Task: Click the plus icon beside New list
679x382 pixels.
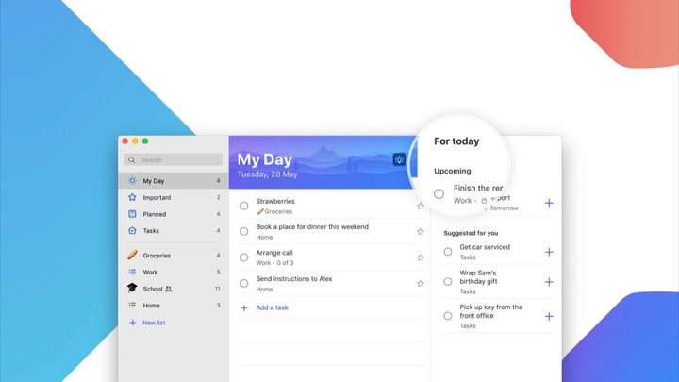Action: point(133,323)
